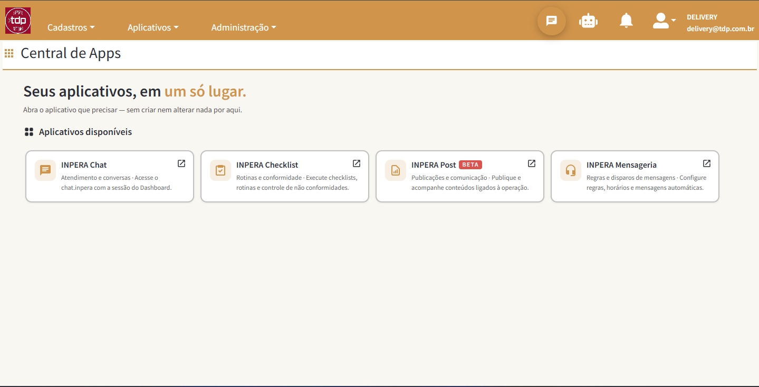
Task: Click the INPERA Chat speech bubble icon
Action: tap(45, 170)
